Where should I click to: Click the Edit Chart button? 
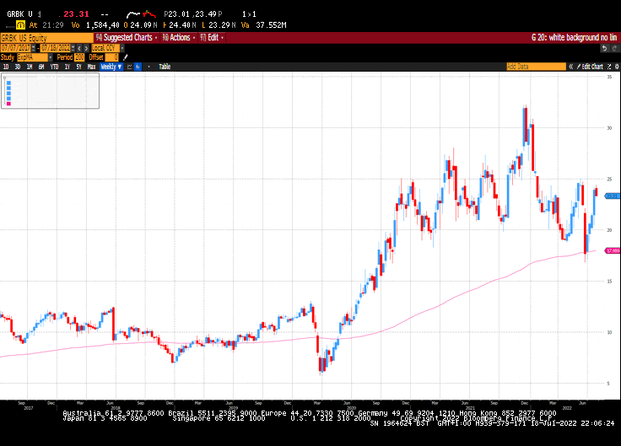point(590,67)
